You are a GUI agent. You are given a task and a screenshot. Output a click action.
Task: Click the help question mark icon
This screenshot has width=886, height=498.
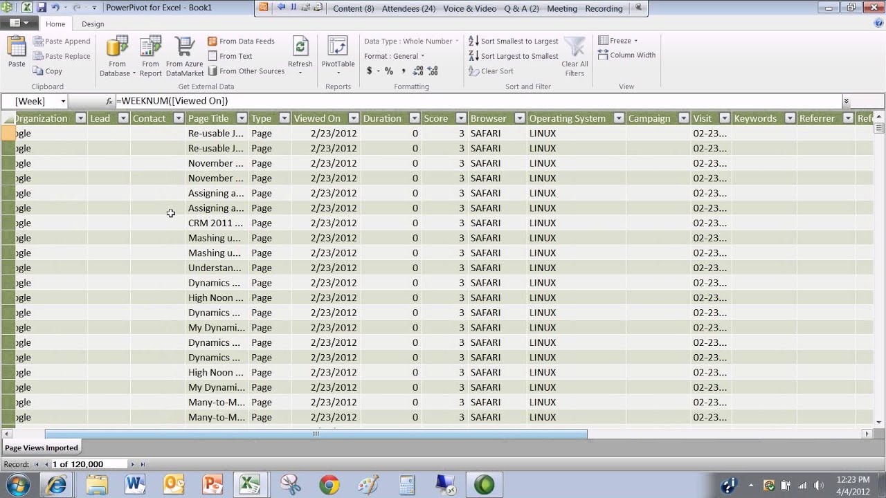(x=878, y=23)
